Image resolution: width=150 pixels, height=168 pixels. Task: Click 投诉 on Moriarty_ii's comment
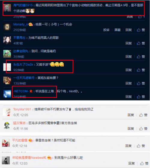[106, 30]
